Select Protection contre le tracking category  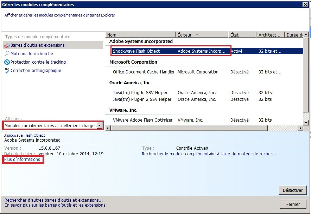click(x=38, y=62)
